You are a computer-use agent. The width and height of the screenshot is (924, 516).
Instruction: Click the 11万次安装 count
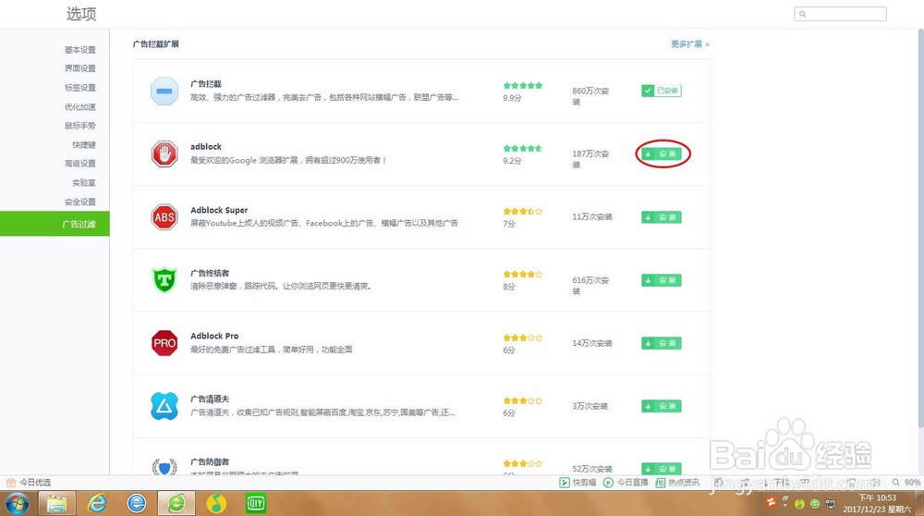592,216
